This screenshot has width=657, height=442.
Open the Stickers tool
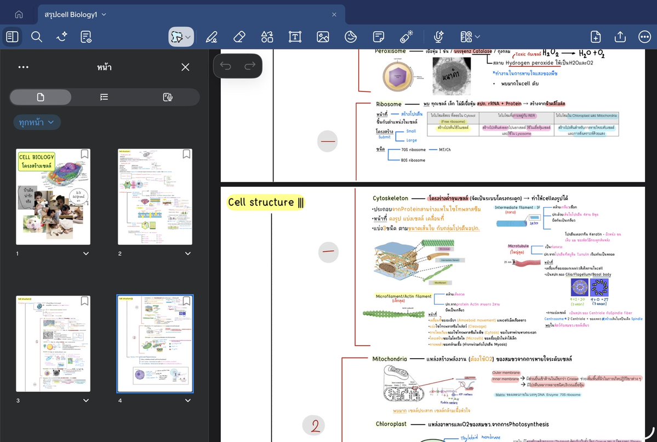coord(351,37)
